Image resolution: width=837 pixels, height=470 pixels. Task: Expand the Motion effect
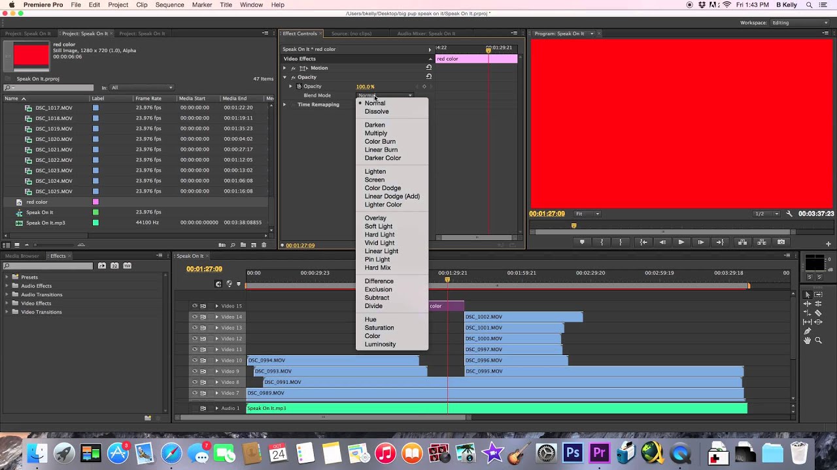pyautogui.click(x=284, y=68)
